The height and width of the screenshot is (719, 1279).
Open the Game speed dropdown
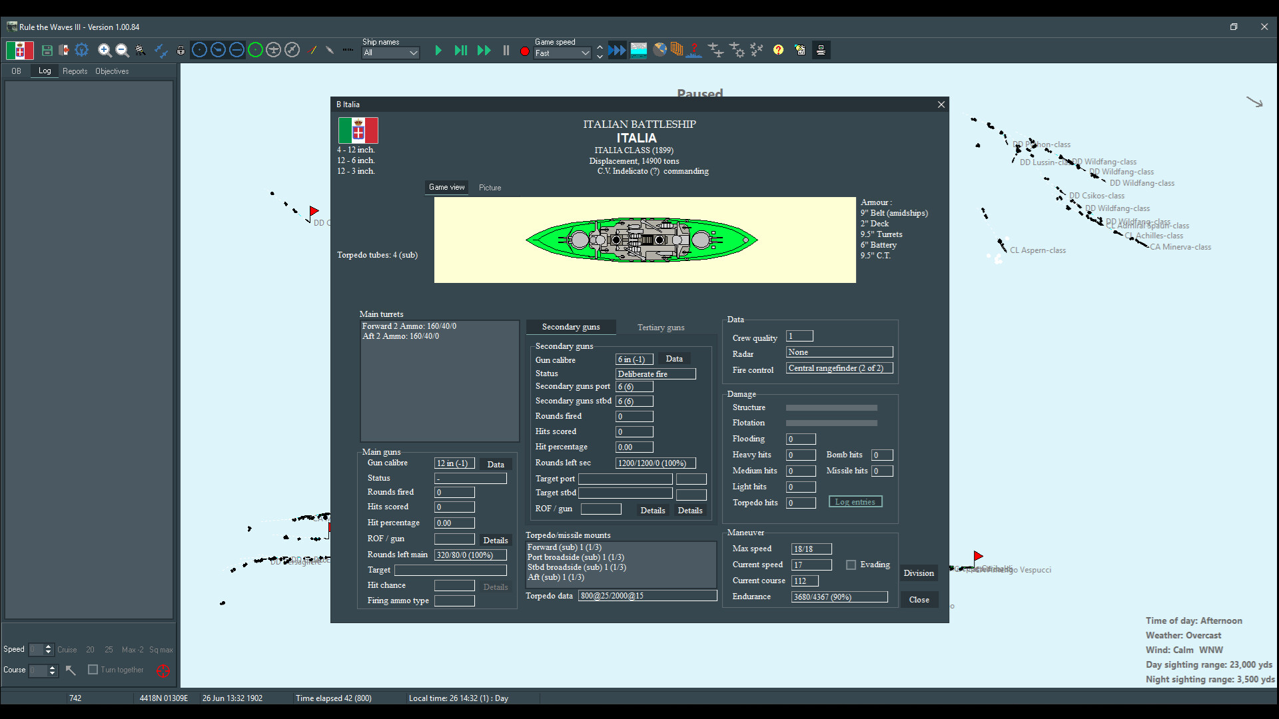(x=562, y=53)
